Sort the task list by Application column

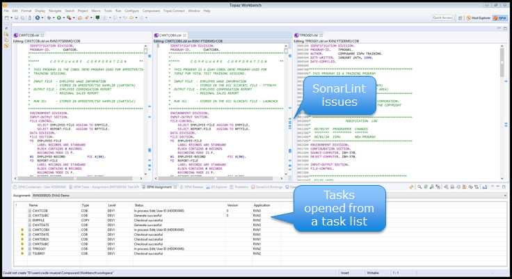click(262, 205)
